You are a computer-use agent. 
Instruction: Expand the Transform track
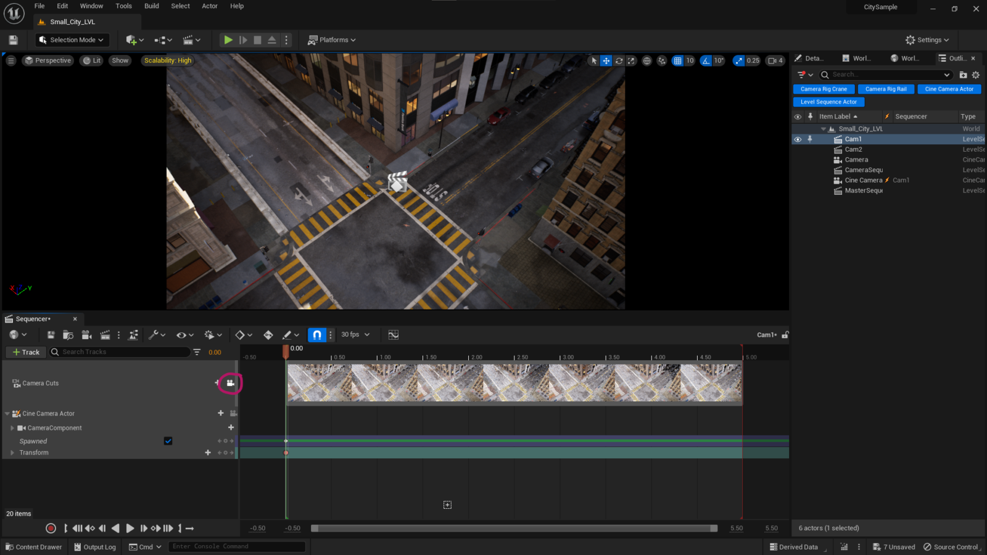(12, 452)
